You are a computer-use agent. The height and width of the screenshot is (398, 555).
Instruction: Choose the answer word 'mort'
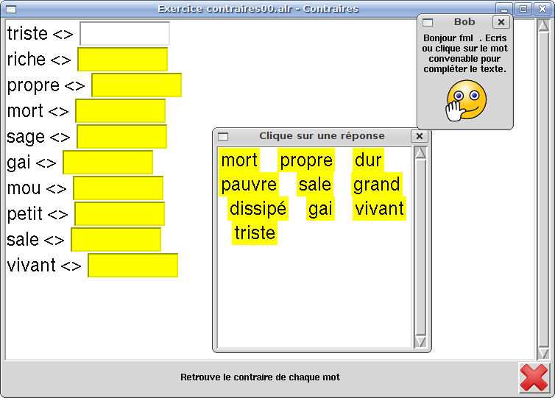pyautogui.click(x=239, y=160)
